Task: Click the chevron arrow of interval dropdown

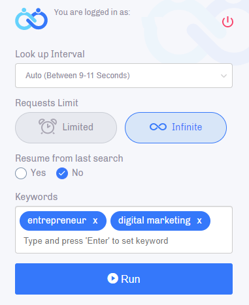Action: coord(224,76)
